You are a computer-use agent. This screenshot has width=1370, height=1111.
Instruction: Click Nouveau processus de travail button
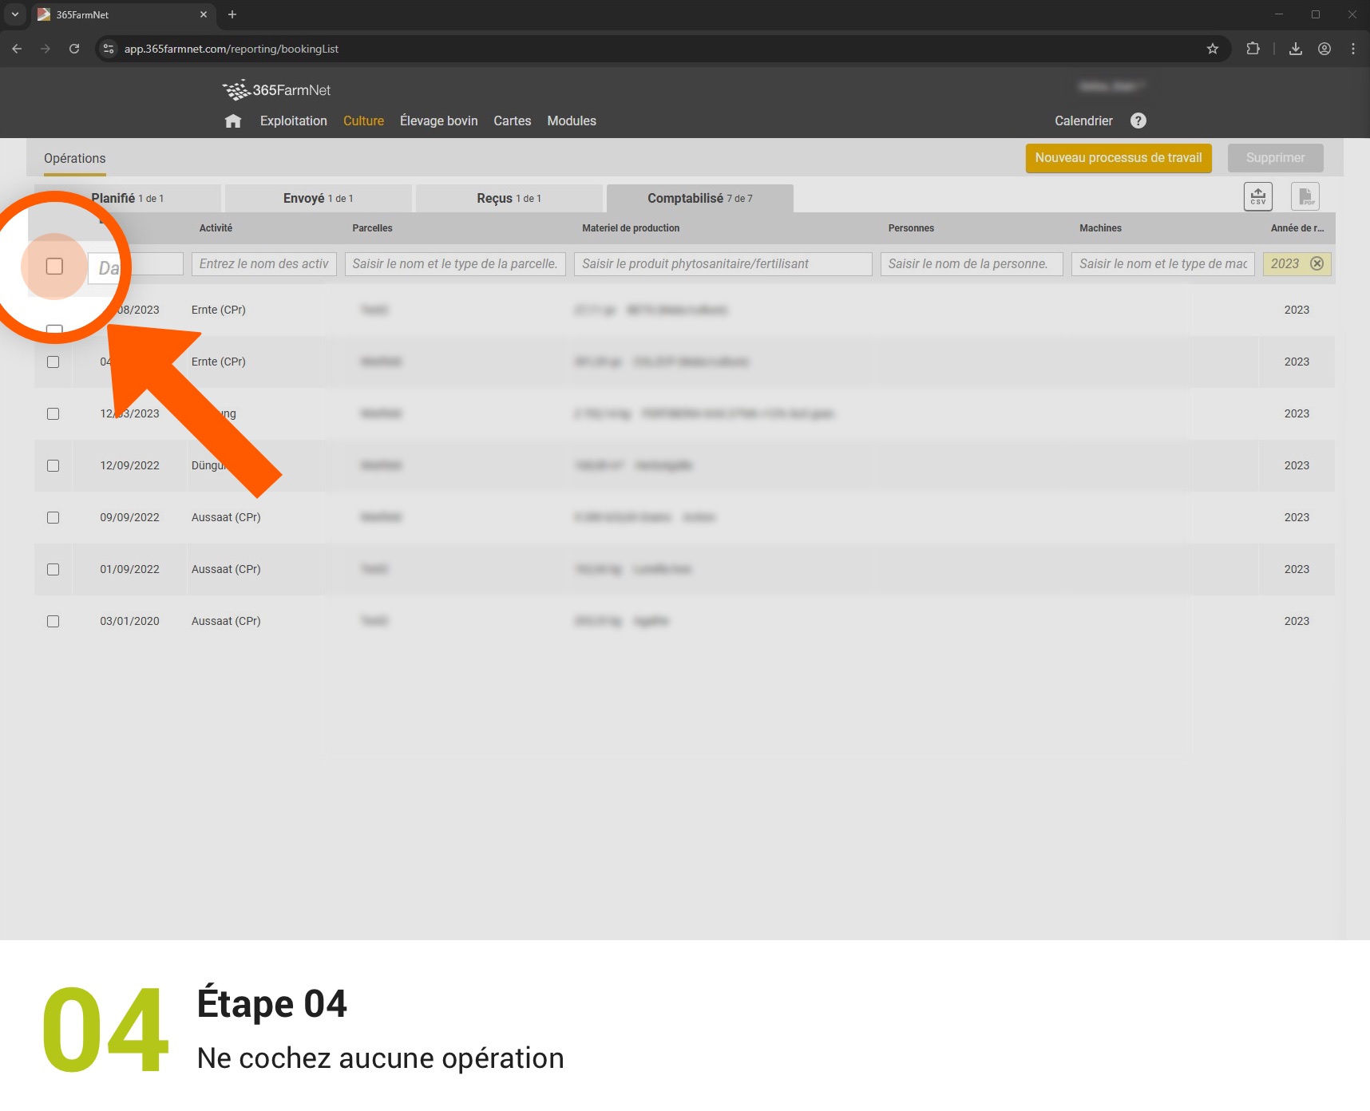1118,158
